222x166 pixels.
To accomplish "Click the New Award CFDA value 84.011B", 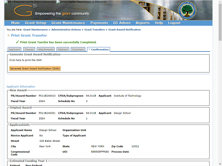I will [91, 96].
